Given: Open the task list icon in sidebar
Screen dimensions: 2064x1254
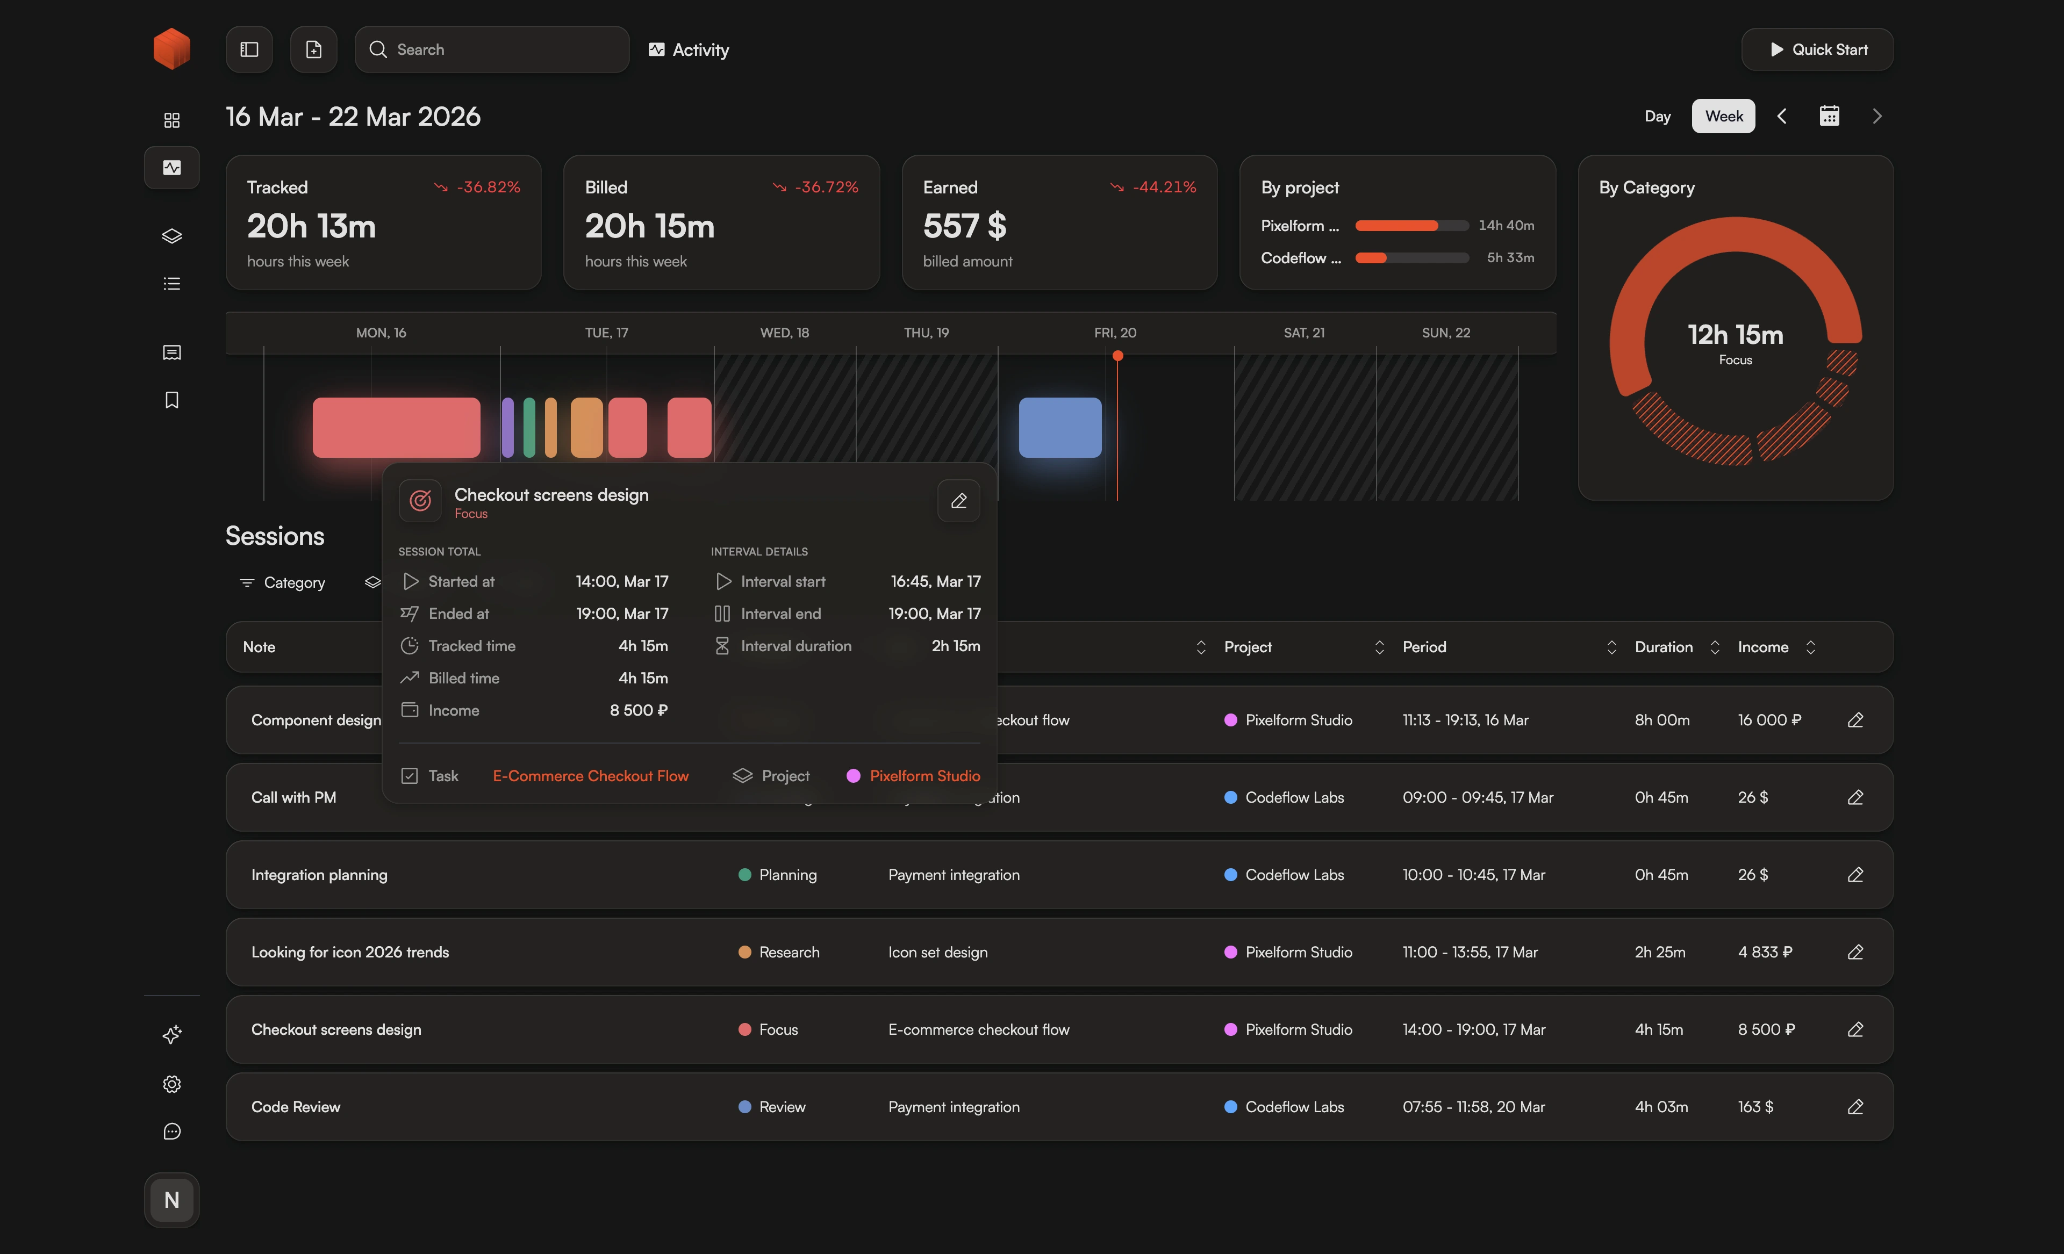Looking at the screenshot, I should coord(171,284).
